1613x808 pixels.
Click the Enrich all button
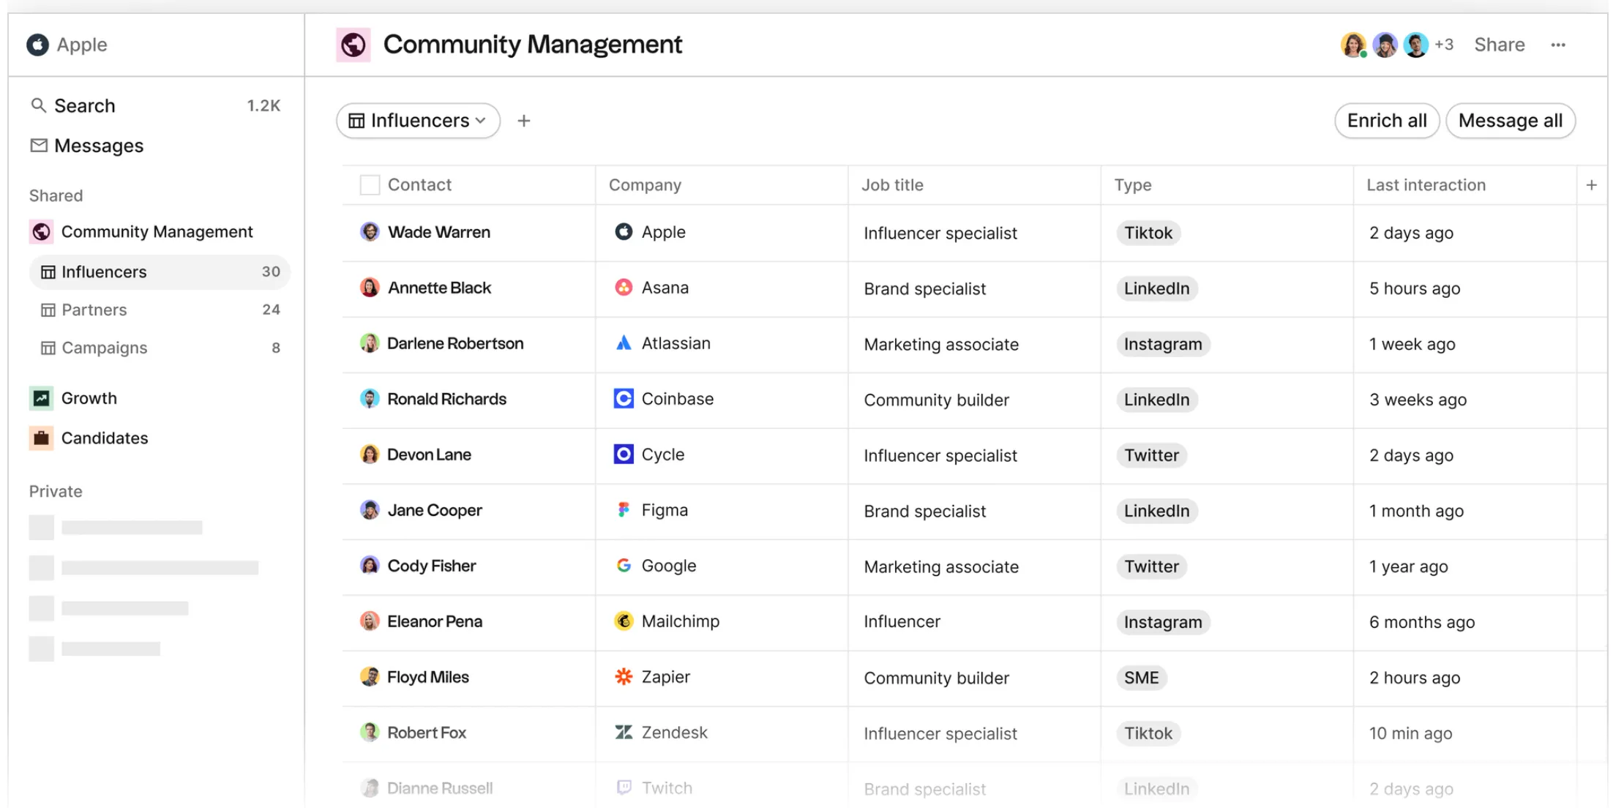point(1387,121)
